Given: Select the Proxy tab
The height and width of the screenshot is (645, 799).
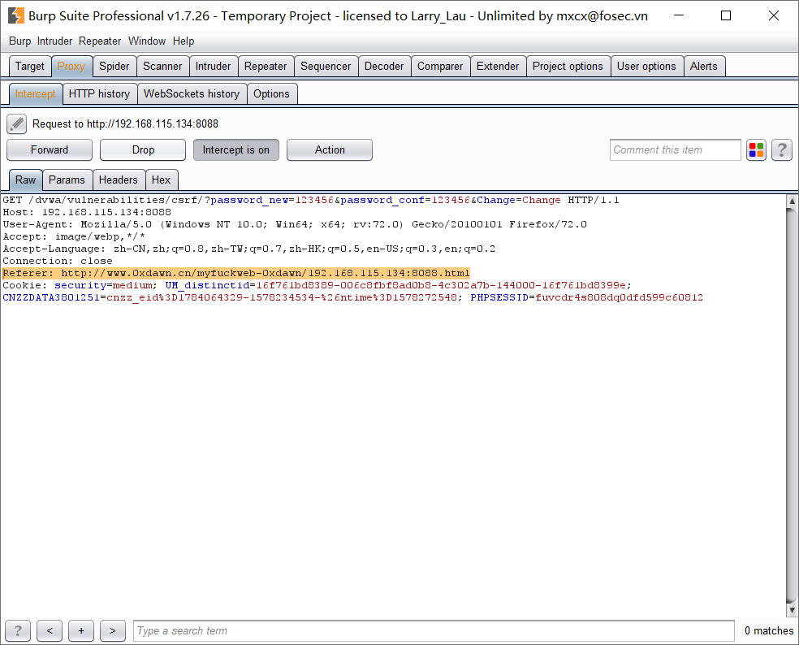Looking at the screenshot, I should pyautogui.click(x=71, y=67).
